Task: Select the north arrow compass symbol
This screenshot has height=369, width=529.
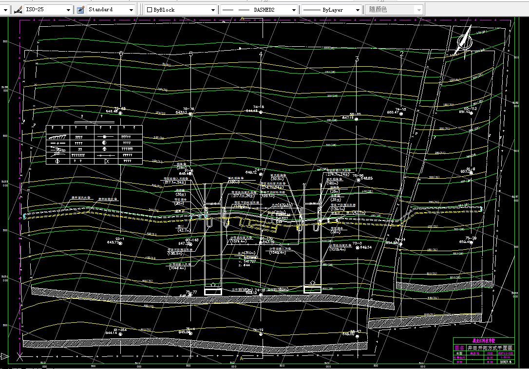Action: 464,42
